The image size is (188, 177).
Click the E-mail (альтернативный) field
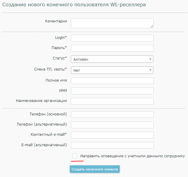coord(112,145)
